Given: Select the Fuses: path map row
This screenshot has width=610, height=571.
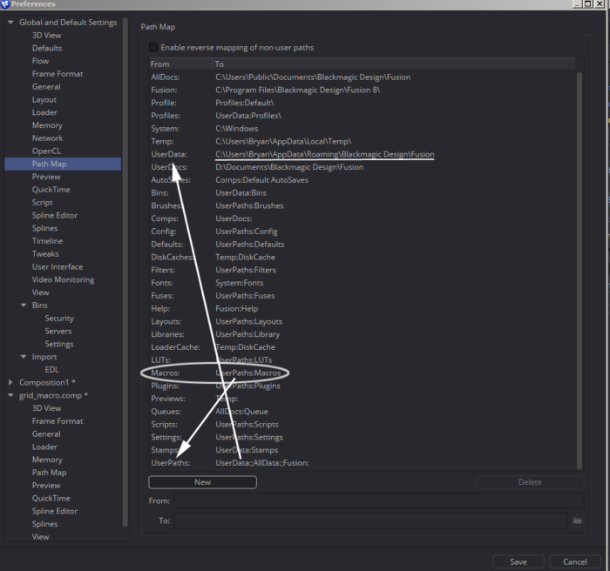Looking at the screenshot, I should tap(363, 296).
